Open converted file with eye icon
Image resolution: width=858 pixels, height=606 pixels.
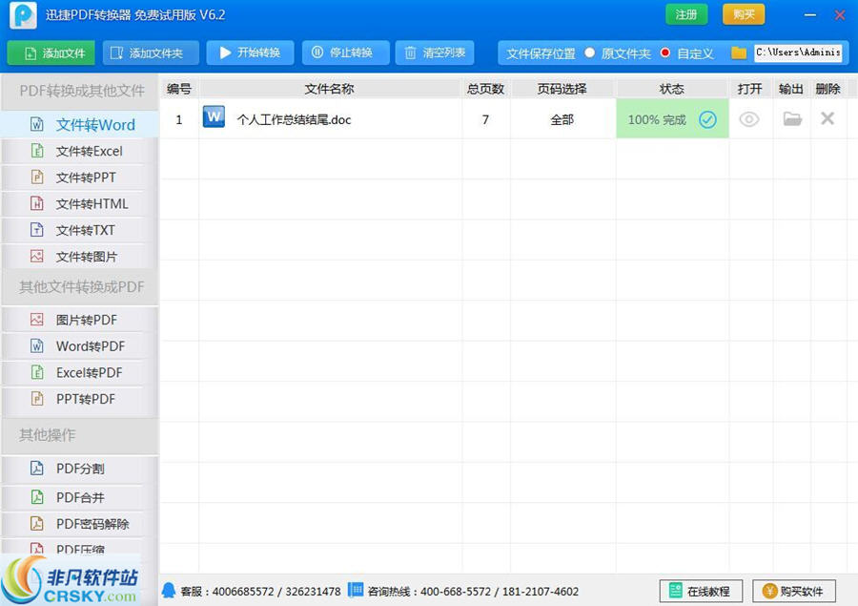[x=749, y=119]
